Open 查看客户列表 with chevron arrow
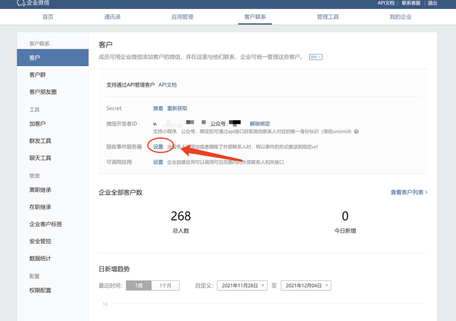456x321 pixels. 409,192
